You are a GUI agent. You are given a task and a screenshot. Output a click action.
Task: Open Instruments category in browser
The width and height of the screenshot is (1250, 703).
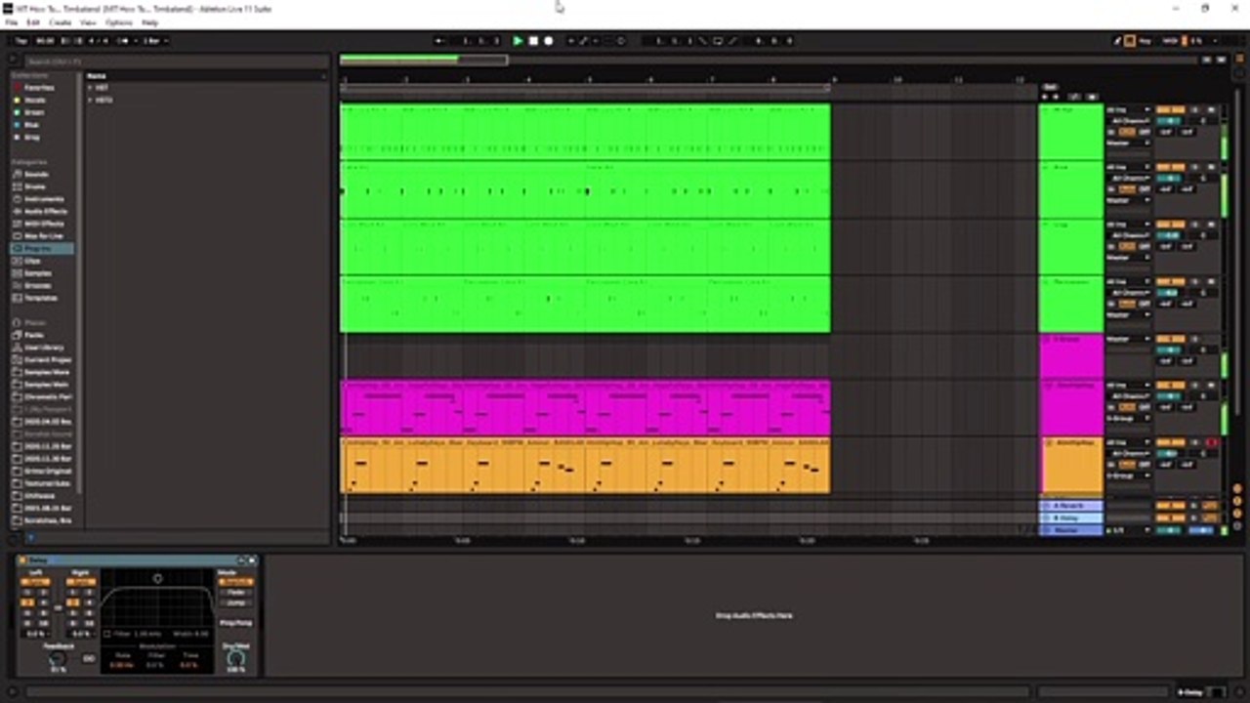[44, 199]
